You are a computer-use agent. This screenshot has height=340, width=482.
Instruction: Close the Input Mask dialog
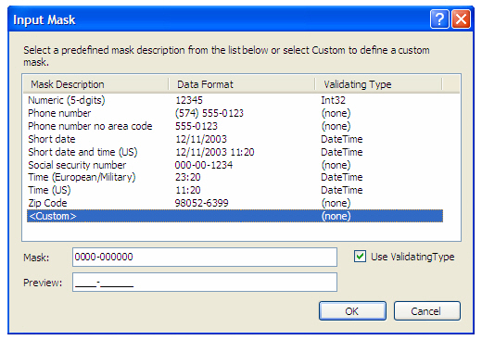(462, 19)
